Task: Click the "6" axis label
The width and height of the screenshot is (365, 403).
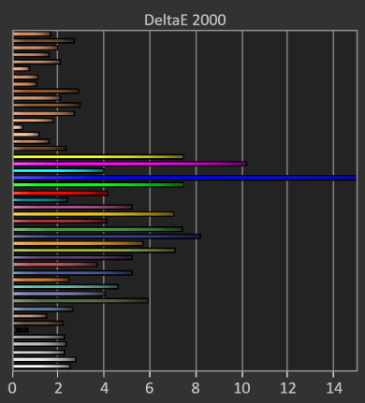Action: point(150,388)
